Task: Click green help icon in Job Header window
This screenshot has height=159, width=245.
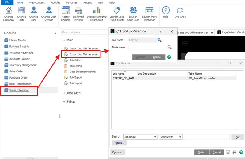Action: 241,152
